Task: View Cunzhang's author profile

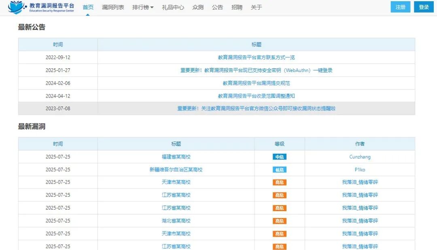Action: pos(360,157)
